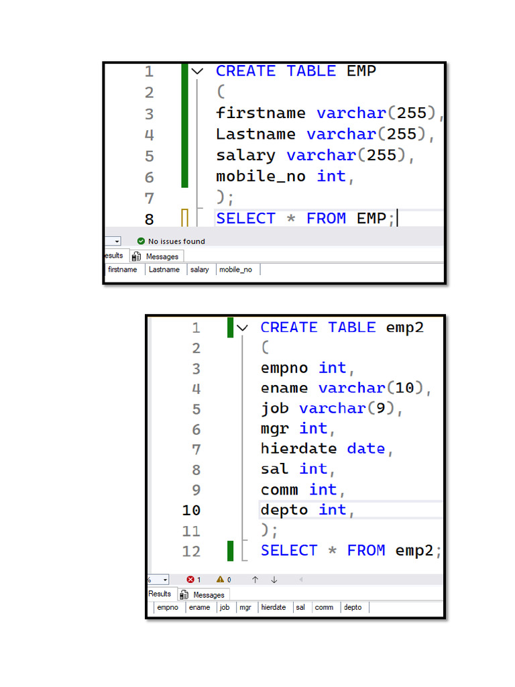Viewport: 515px width, 687px height.
Task: Click the green No issues found checkmark icon
Action: pyautogui.click(x=141, y=241)
